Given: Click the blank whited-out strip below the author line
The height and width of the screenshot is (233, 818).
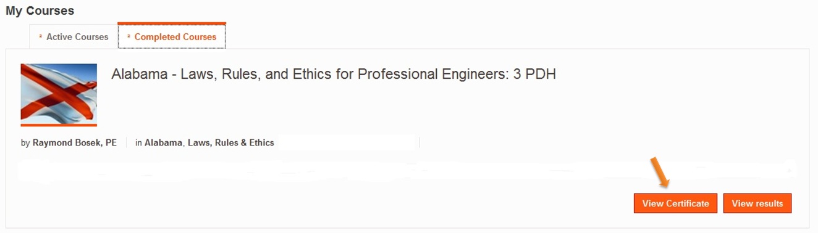Looking at the screenshot, I should click(407, 169).
